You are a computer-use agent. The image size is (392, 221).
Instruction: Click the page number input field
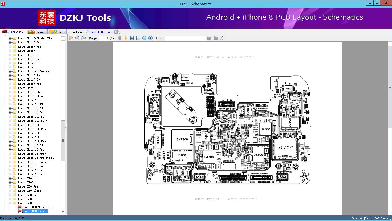tap(104, 38)
